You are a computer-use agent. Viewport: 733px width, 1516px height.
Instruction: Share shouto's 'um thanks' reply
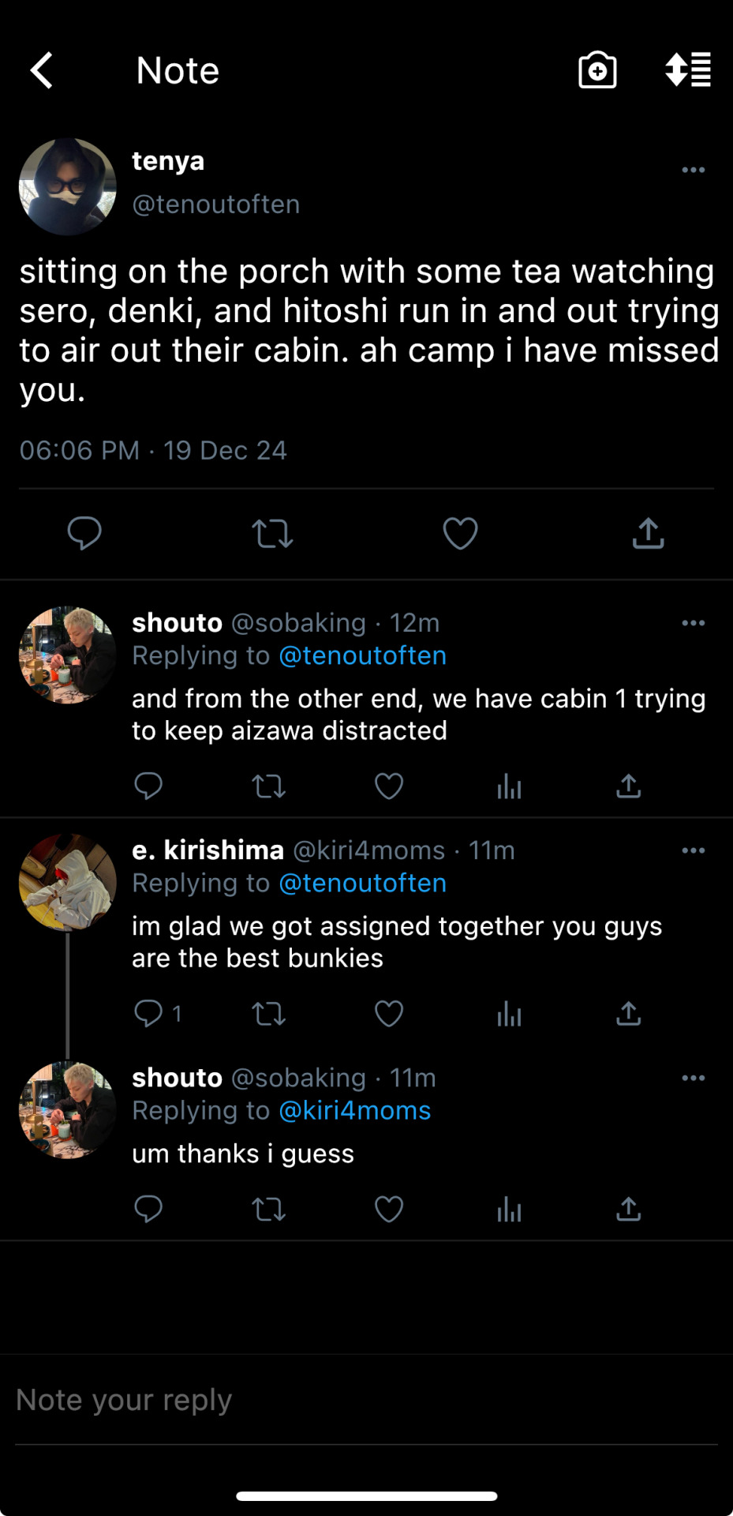628,1210
